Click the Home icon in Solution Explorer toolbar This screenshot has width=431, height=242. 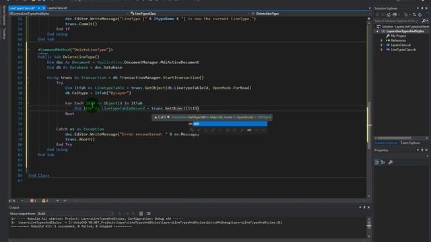point(389,15)
